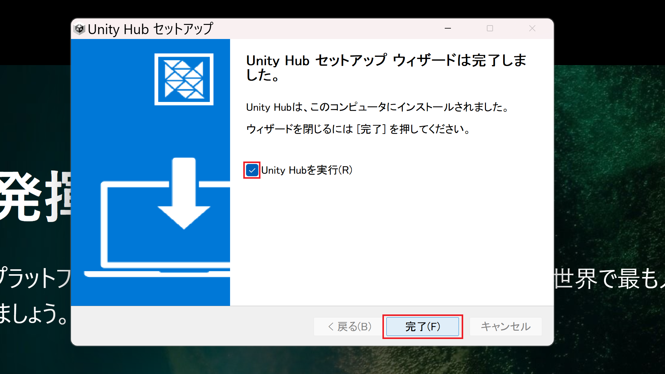Click the minimize icon on the setup window
Image resolution: width=665 pixels, height=374 pixels.
click(448, 28)
